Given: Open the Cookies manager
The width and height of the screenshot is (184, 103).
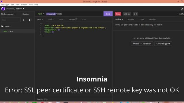Looking at the screenshot, I should 26,14.
